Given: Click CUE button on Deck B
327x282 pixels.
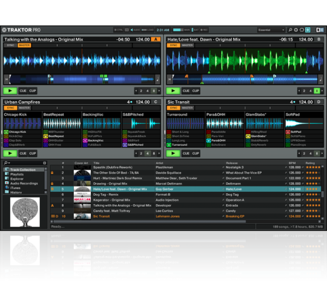Looking at the screenshot, I should (x=186, y=91).
